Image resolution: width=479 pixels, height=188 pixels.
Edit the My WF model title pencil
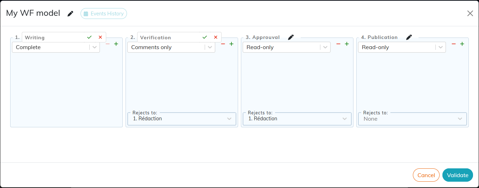70,14
